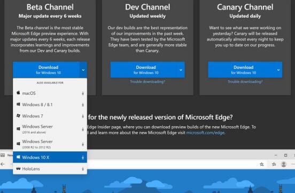Image resolution: width=295 pixels, height=193 pixels.
Task: Collapse the Beta Channel platform dropdown arrow
Action: point(83,70)
